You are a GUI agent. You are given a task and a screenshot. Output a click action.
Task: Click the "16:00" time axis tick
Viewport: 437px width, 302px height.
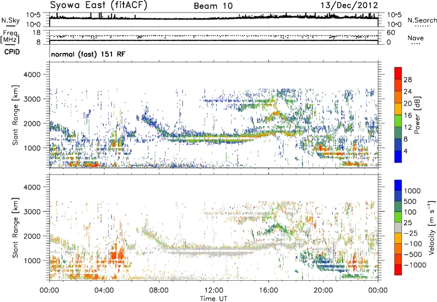pos(268,291)
